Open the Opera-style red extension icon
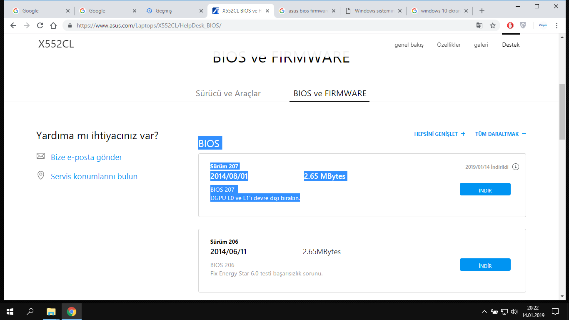 [x=510, y=25]
